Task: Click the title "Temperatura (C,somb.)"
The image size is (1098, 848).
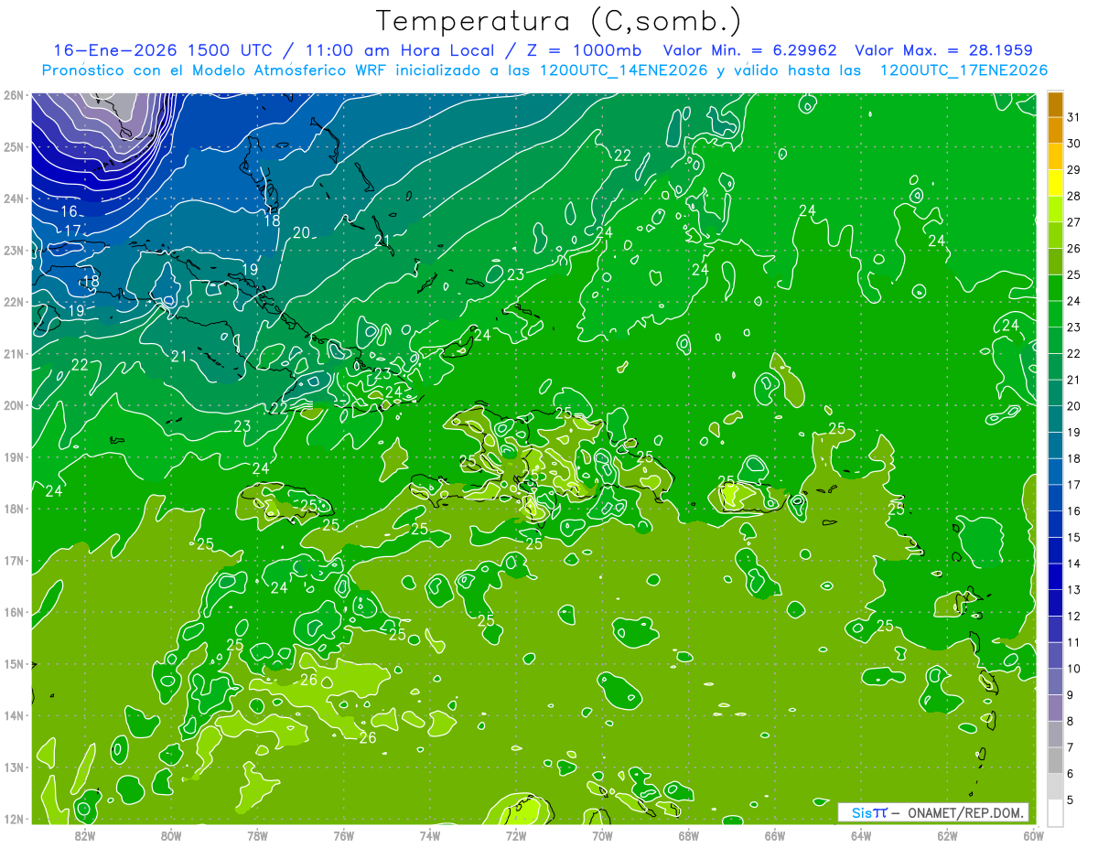Action: 559,21
